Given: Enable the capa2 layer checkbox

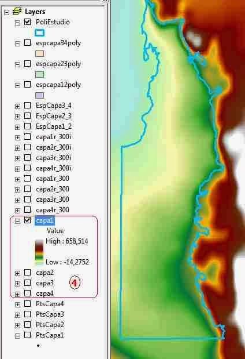Looking at the screenshot, I should tap(28, 273).
